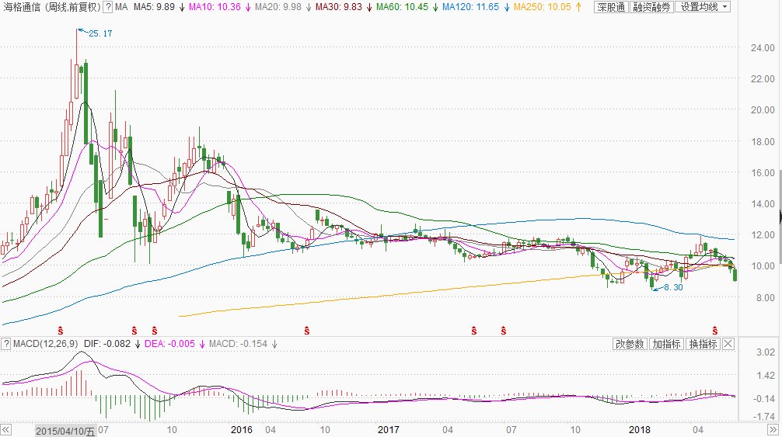Screen dimensions: 782x437
Task: Click the red S marker near April 2018
Action: (x=715, y=331)
